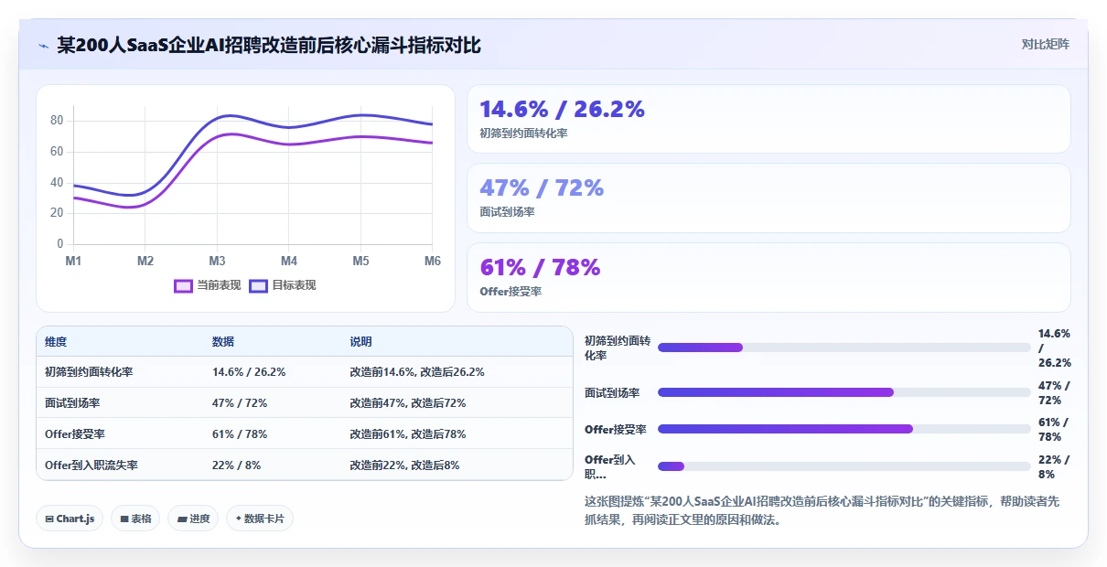Image resolution: width=1107 pixels, height=567 pixels.
Task: Click the summary paragraph below progress bars
Action: 822,510
